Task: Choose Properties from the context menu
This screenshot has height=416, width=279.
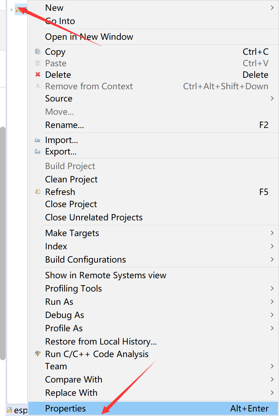Action: pyautogui.click(x=66, y=408)
